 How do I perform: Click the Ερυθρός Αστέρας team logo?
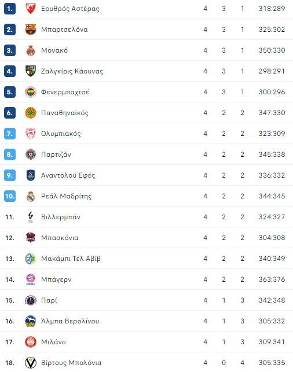pyautogui.click(x=31, y=9)
